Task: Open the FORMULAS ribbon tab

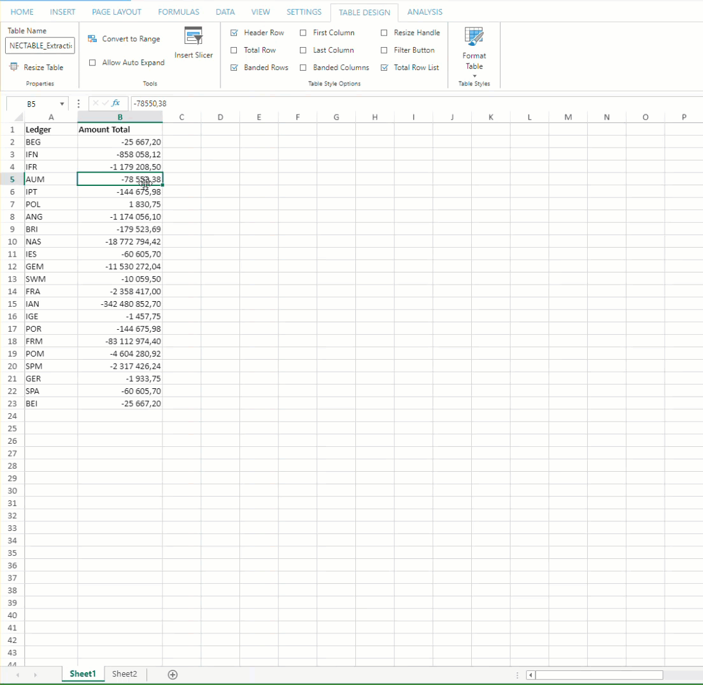Action: 178,12
